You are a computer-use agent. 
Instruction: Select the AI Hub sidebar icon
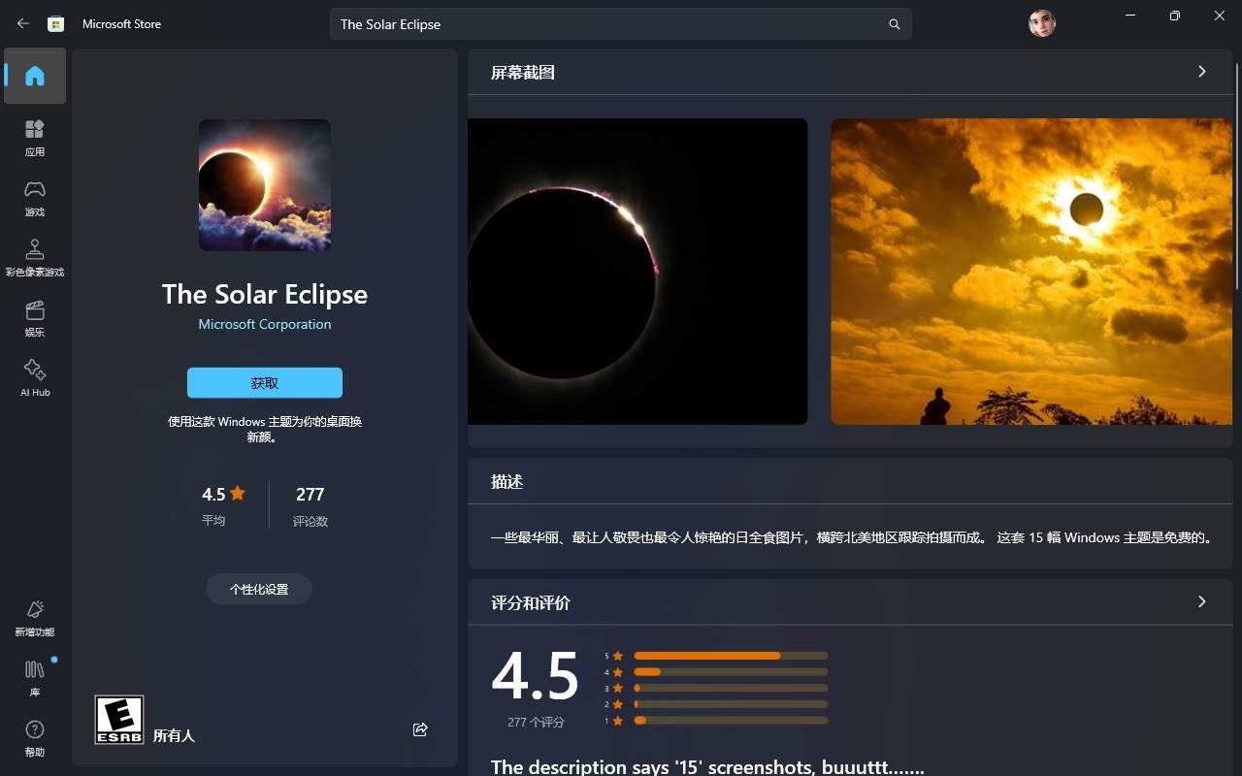35,376
